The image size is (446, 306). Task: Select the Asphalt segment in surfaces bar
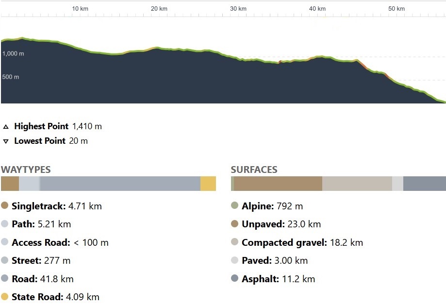click(425, 184)
